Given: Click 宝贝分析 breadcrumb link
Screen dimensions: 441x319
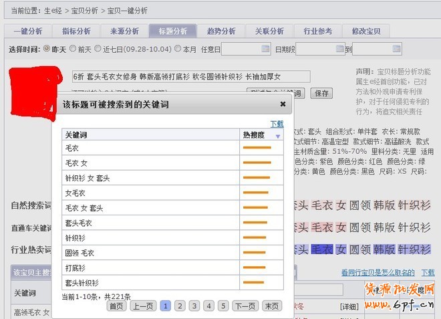Looking at the screenshot, I should 84,11.
